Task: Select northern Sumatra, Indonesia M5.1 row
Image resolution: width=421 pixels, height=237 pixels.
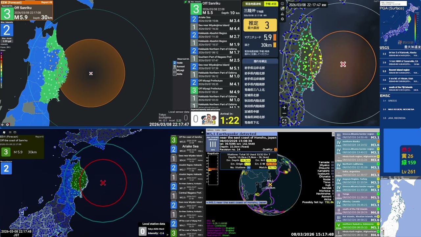Action: tap(358, 225)
